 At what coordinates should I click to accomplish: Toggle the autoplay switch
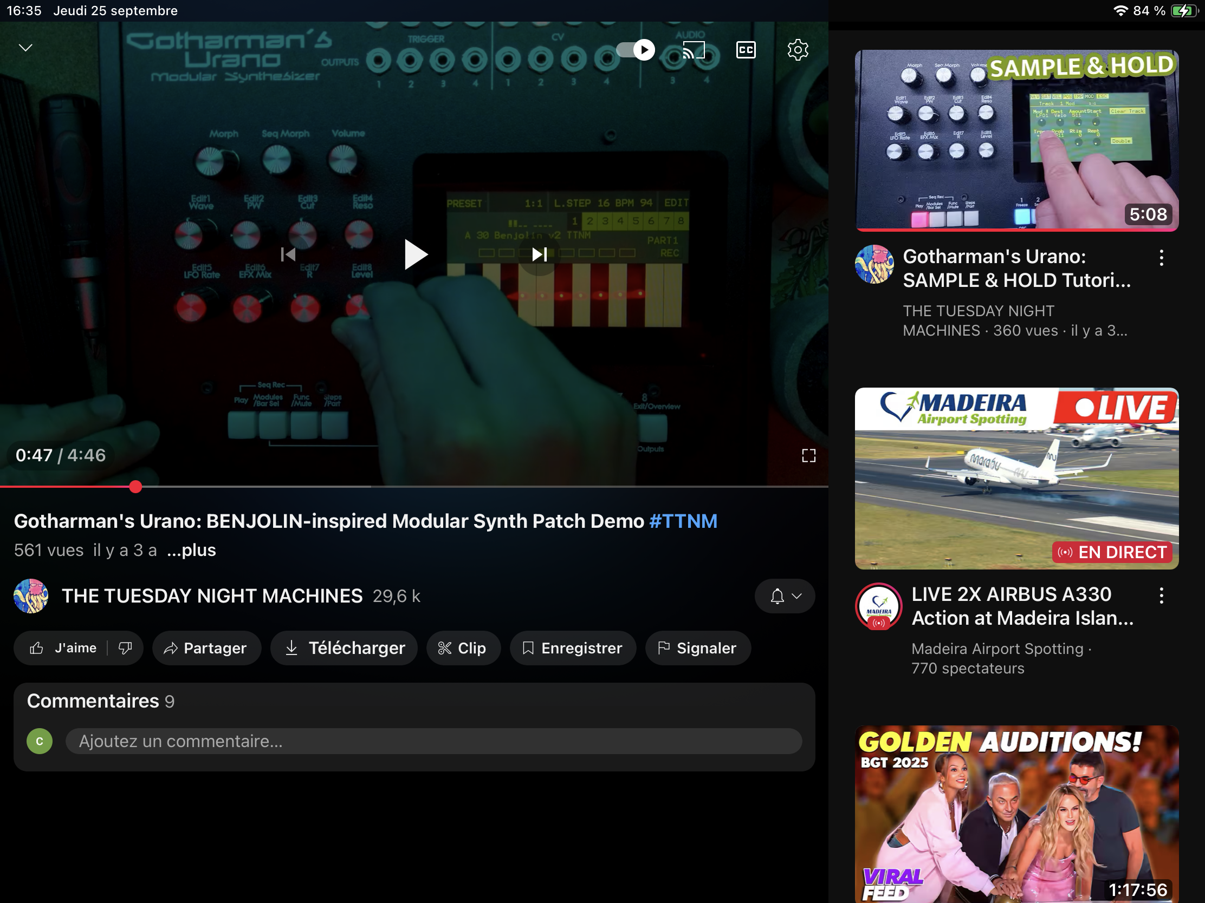[636, 50]
